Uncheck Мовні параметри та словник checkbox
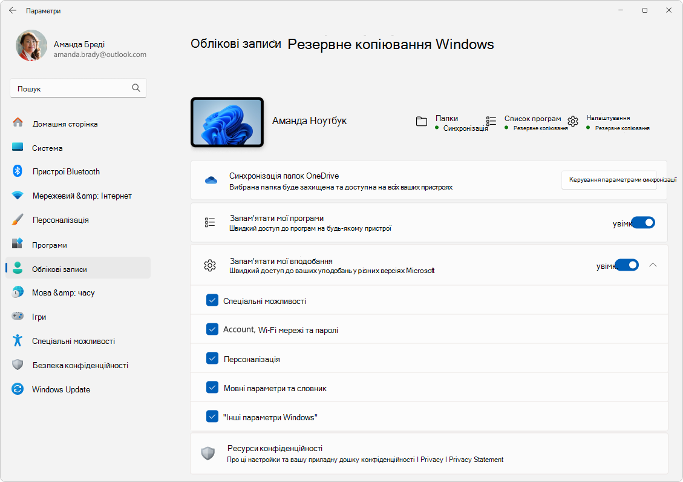The image size is (683, 482). 212,387
